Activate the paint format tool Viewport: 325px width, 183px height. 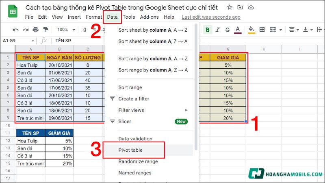[45, 30]
